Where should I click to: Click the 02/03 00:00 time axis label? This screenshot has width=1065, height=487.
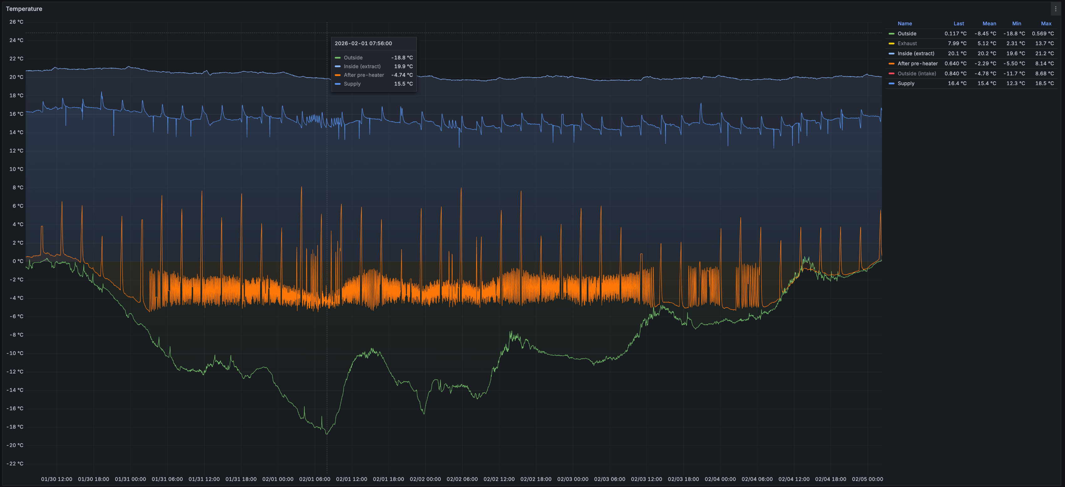(573, 479)
